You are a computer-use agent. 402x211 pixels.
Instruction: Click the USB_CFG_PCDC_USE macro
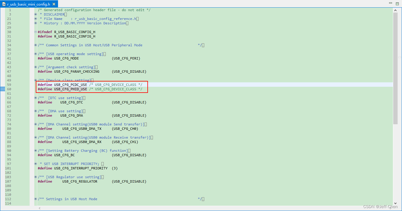click(71, 85)
